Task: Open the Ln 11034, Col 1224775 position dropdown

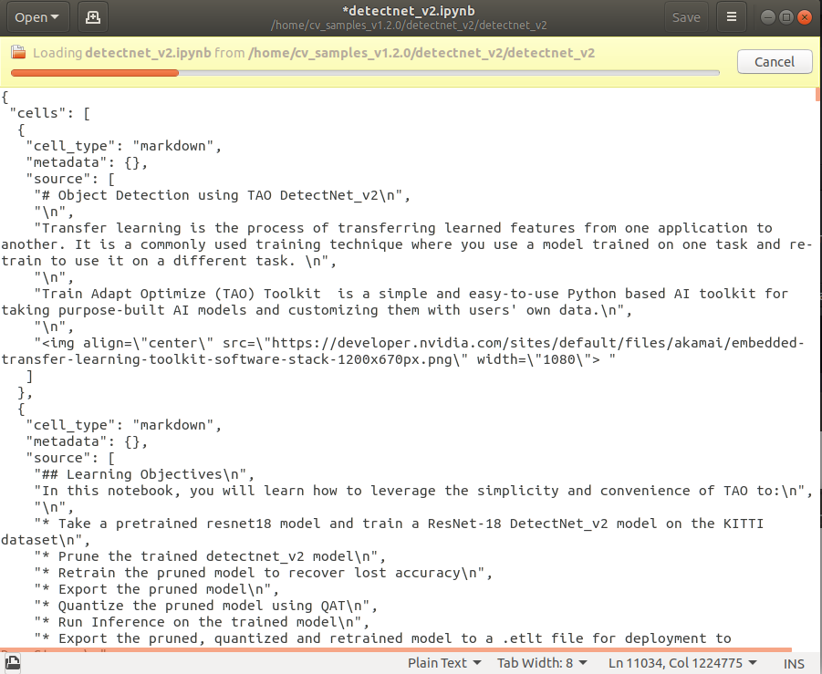Action: (682, 663)
